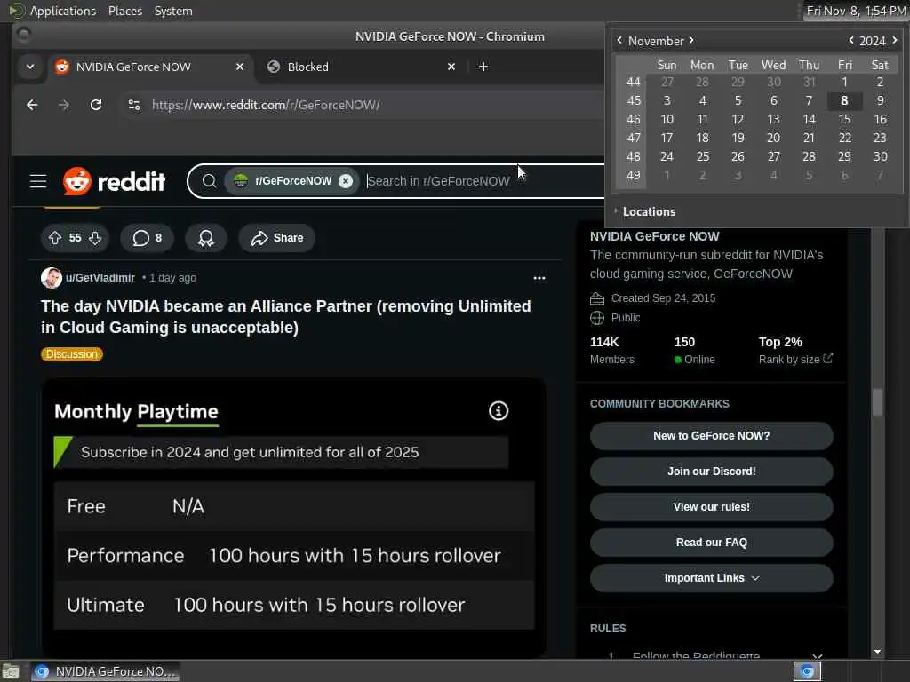Open NVIDIA GeForce NOW taskbar window button

(x=105, y=671)
